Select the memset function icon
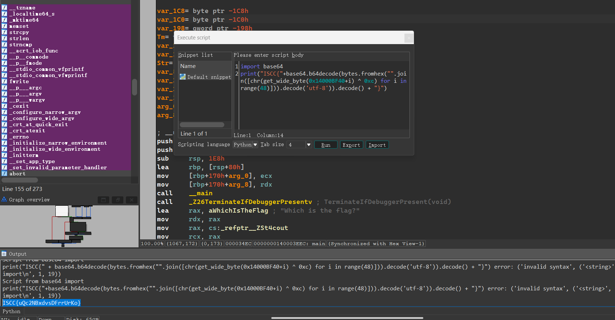Image resolution: width=615 pixels, height=320 pixels. coord(4,26)
